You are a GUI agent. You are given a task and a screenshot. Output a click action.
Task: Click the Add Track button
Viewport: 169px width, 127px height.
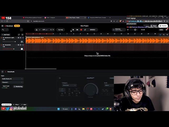click(6, 35)
